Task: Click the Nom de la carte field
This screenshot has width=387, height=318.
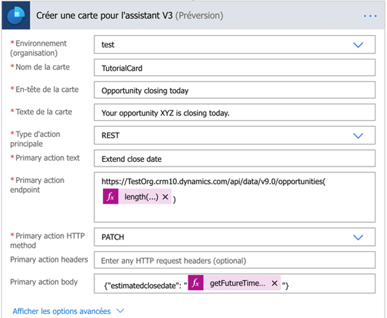Action: (235, 68)
